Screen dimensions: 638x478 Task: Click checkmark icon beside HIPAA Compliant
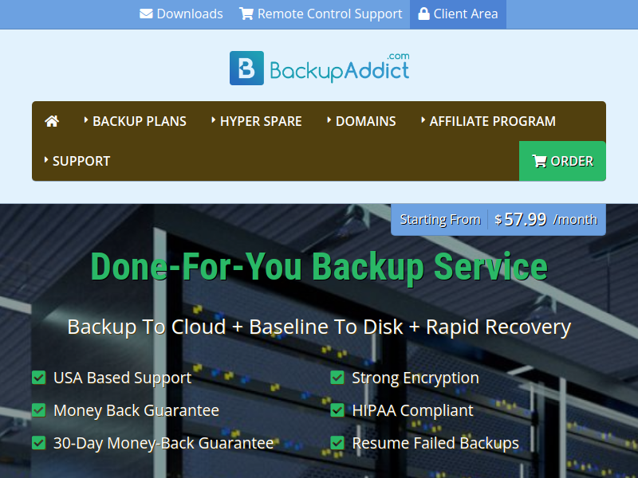(x=337, y=410)
